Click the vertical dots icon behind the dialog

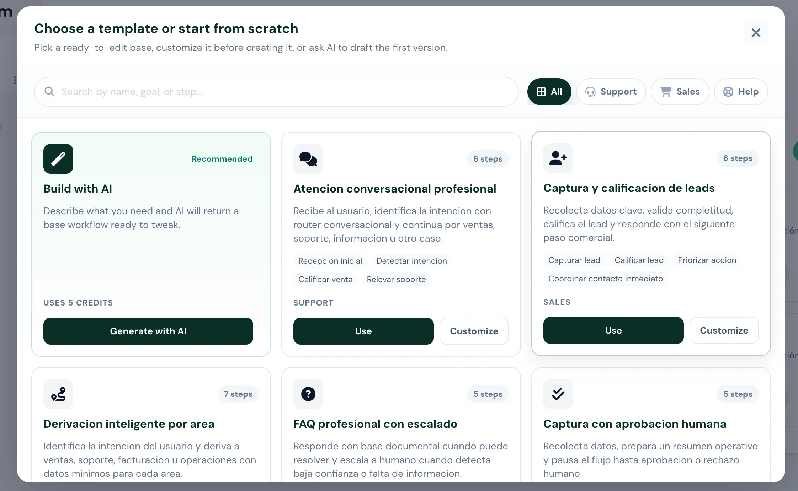point(15,80)
